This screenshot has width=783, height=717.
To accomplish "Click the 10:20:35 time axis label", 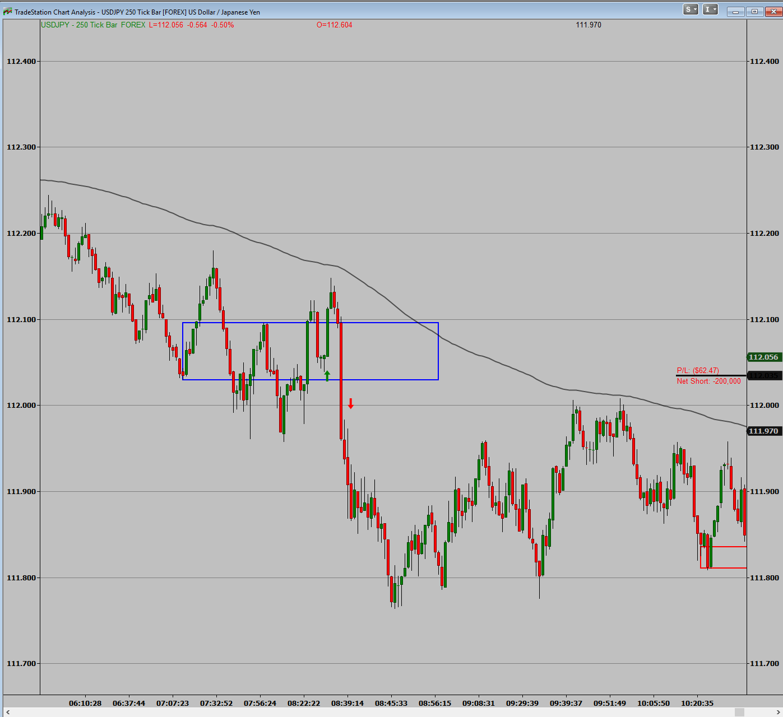I will tap(697, 704).
